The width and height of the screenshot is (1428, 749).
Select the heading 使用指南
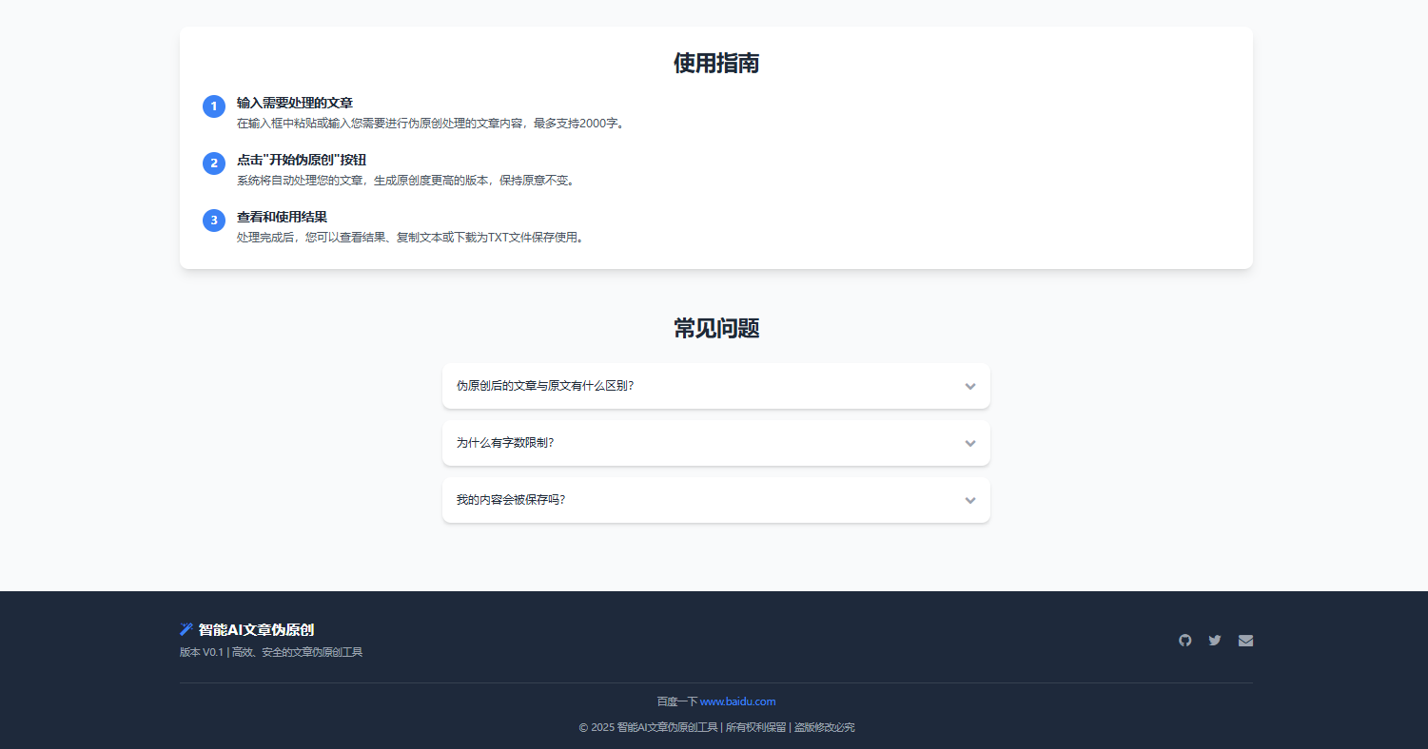click(x=715, y=64)
